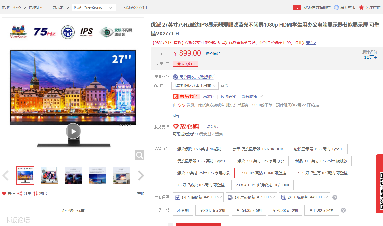Click 降价通知 price alert link
The image size is (383, 226).
pos(213,54)
